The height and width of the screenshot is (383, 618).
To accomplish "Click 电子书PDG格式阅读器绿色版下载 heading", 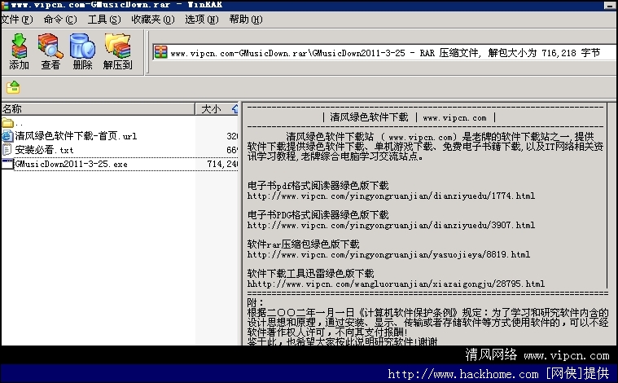I will pyautogui.click(x=318, y=215).
